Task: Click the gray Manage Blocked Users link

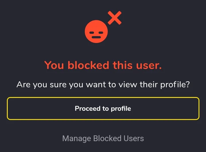Action: click(103, 138)
